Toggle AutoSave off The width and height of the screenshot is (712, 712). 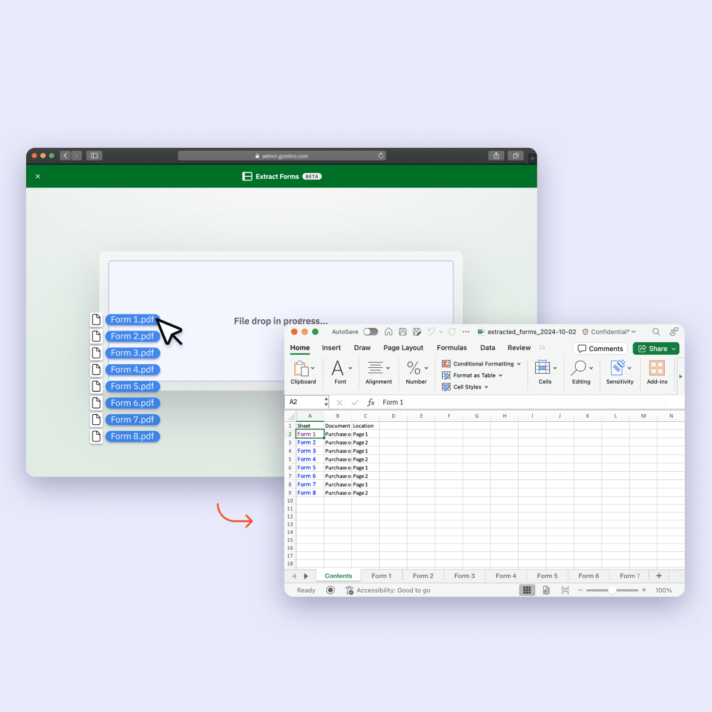[x=371, y=332]
